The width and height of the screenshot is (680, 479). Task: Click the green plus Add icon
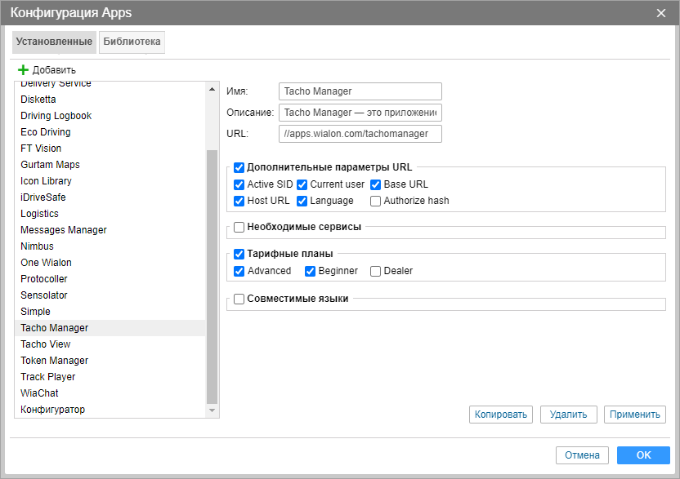tap(23, 70)
